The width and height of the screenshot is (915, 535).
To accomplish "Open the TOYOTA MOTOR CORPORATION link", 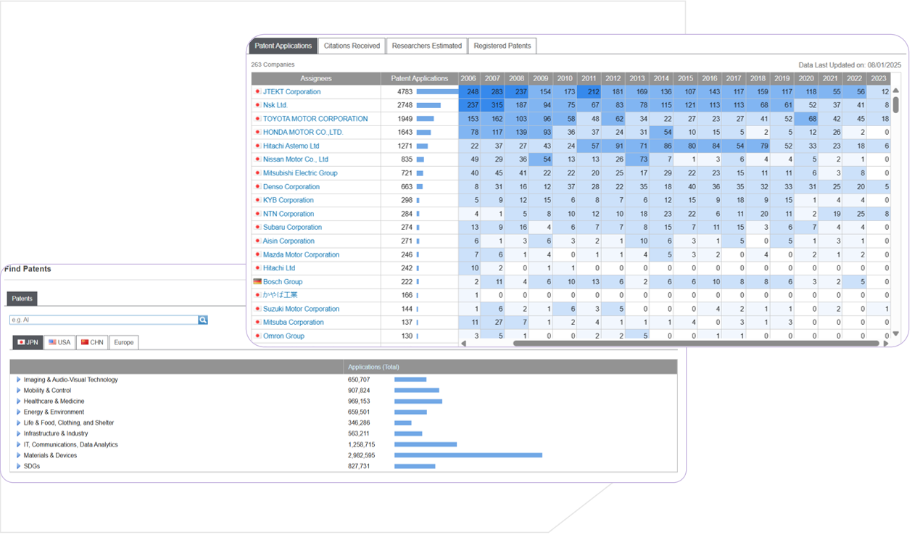I will tap(315, 119).
